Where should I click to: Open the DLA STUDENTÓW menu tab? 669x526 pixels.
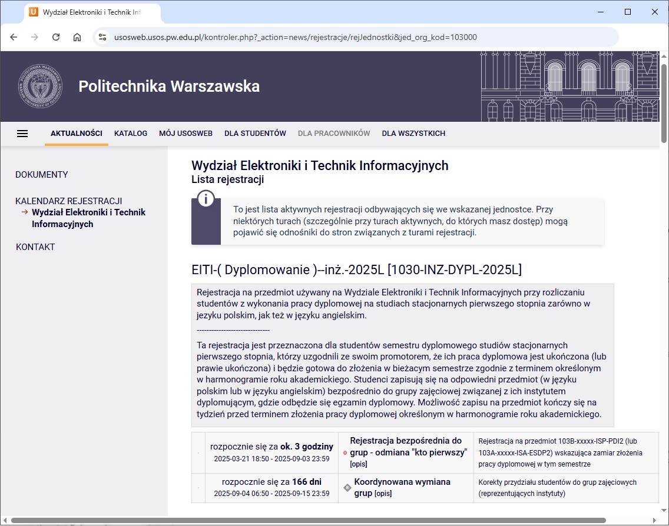255,134
